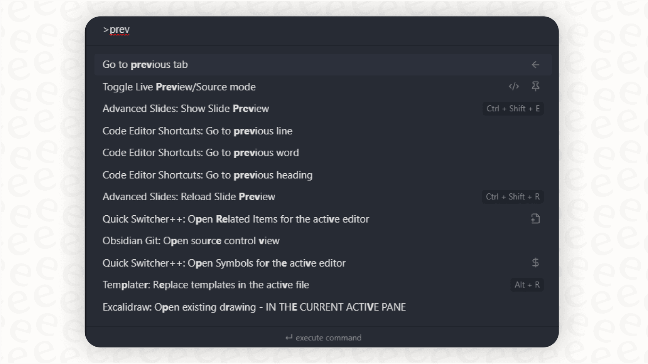Select 'Code Editor Shortcuts: Go to previous line'

[197, 131]
